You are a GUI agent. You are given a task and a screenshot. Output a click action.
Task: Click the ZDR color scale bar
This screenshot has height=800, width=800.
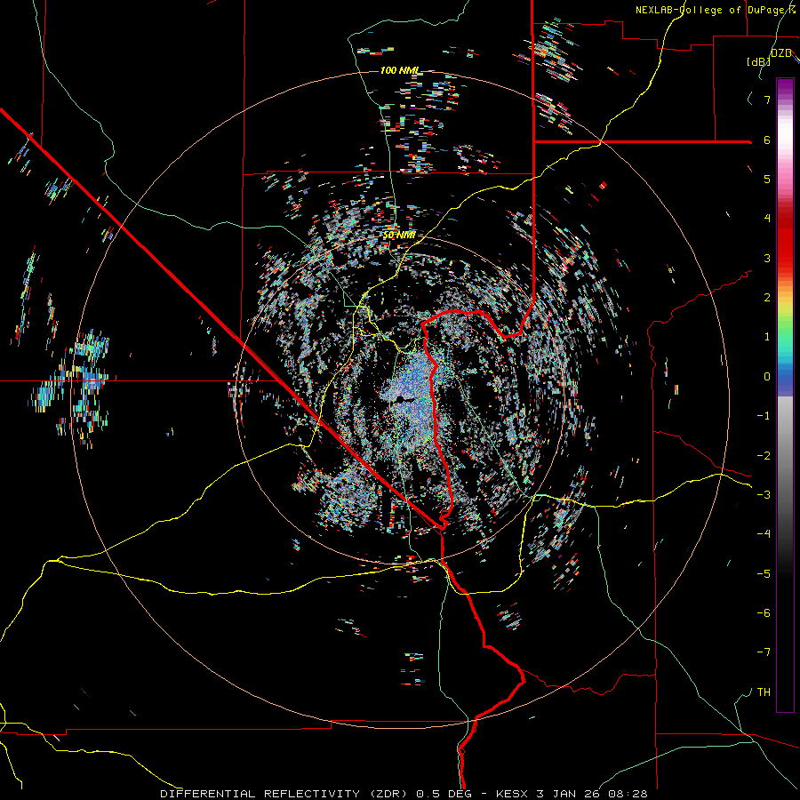[x=785, y=395]
